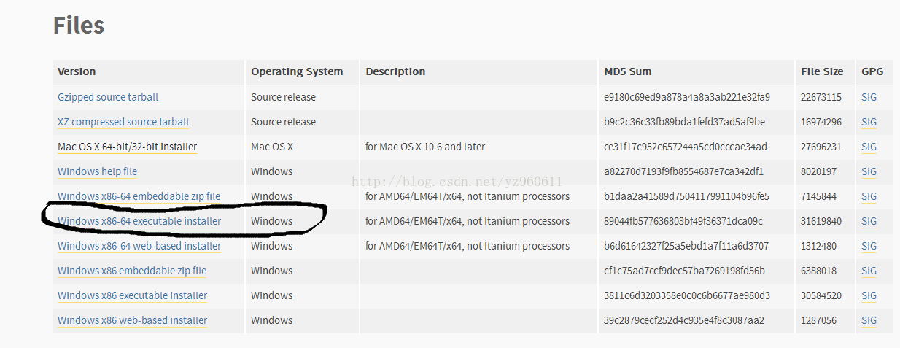Click SIG link in Mac OS X row
Image resolution: width=900 pixels, height=348 pixels.
(869, 147)
